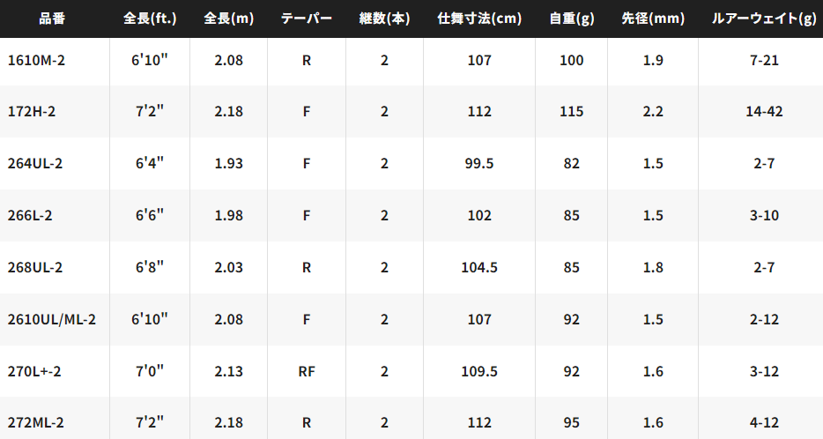This screenshot has width=823, height=439.
Task: Click the 268UL-2 product number
Action: pyautogui.click(x=34, y=267)
